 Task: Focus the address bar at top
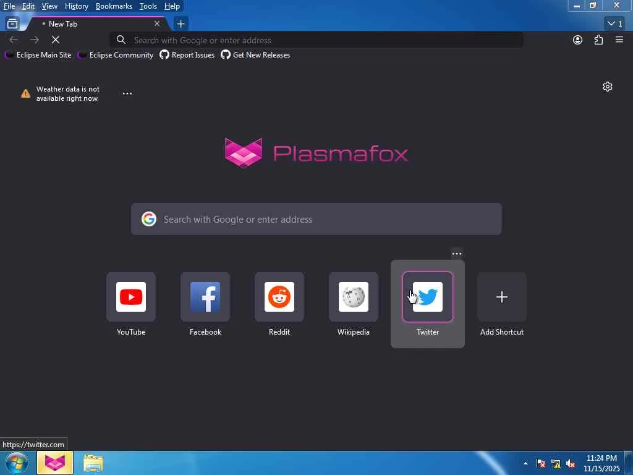316,40
